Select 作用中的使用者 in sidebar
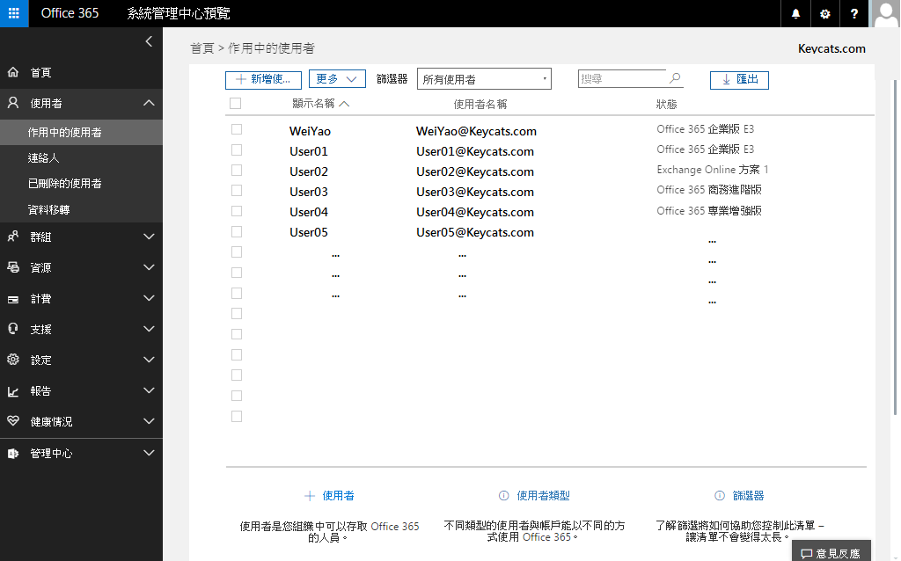The width and height of the screenshot is (901, 561). pyautogui.click(x=81, y=132)
